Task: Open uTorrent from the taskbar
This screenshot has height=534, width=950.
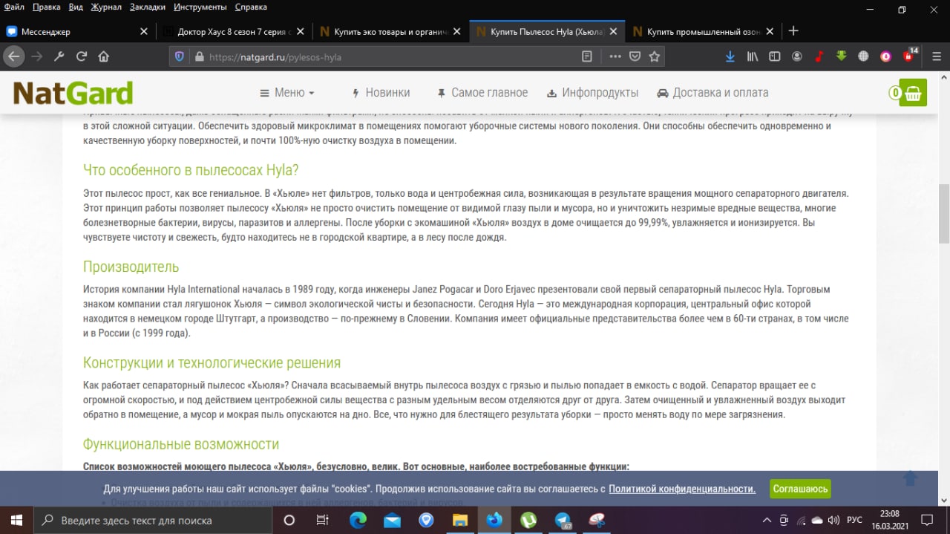Action: pos(528,520)
